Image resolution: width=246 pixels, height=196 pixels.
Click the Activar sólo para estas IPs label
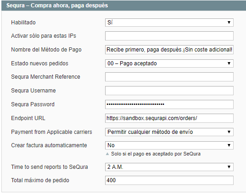click(44, 36)
